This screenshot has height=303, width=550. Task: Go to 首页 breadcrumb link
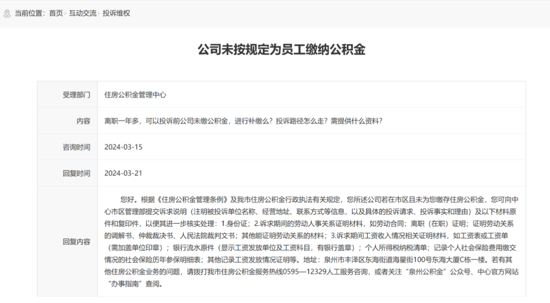56,13
